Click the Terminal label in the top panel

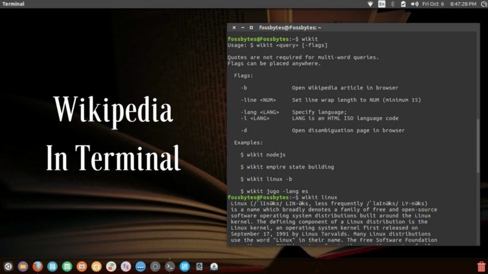13,4
